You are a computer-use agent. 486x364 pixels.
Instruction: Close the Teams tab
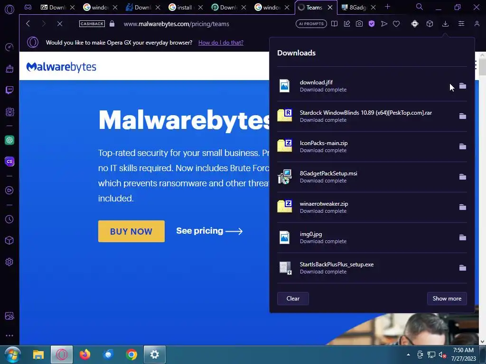[x=330, y=8]
